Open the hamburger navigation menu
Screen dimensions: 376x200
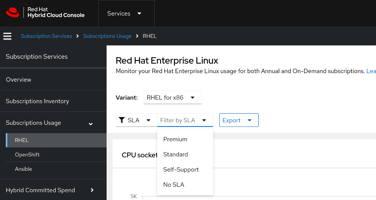click(7, 36)
